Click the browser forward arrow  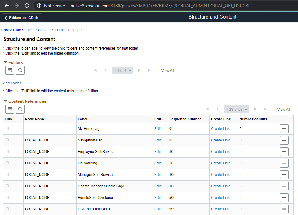tap(17, 6)
